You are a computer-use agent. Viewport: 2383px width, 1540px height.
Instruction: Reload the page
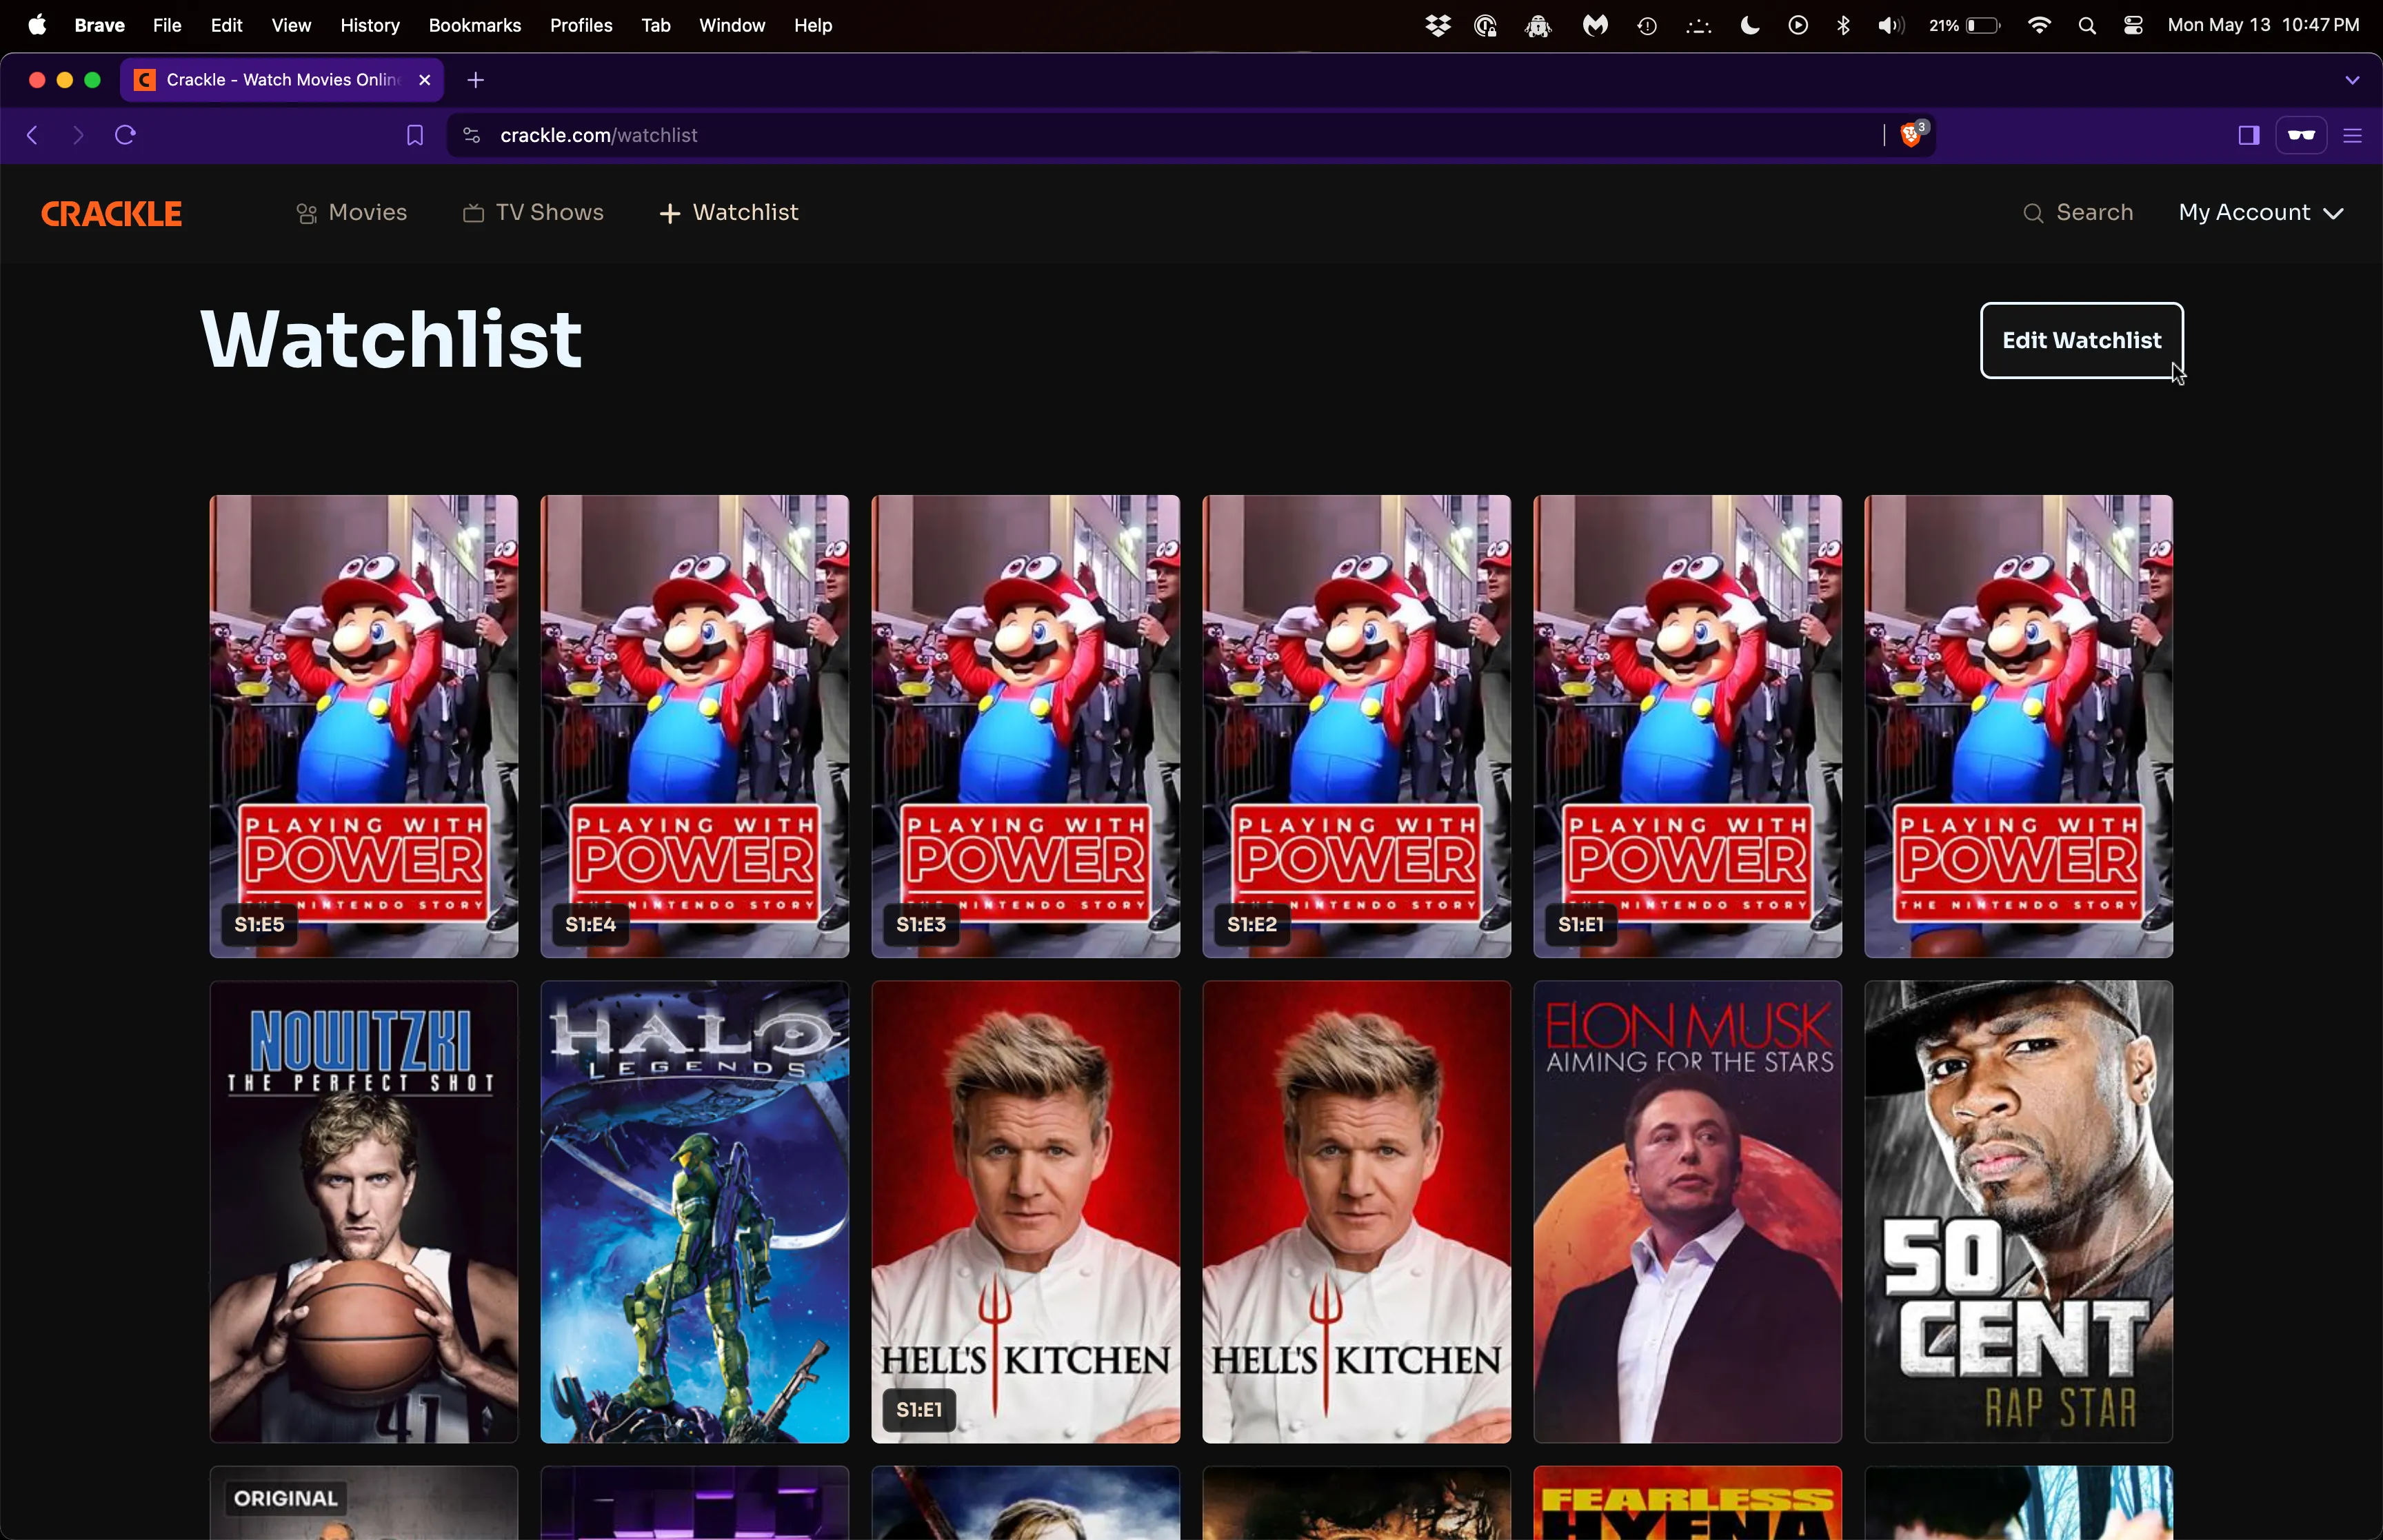125,135
